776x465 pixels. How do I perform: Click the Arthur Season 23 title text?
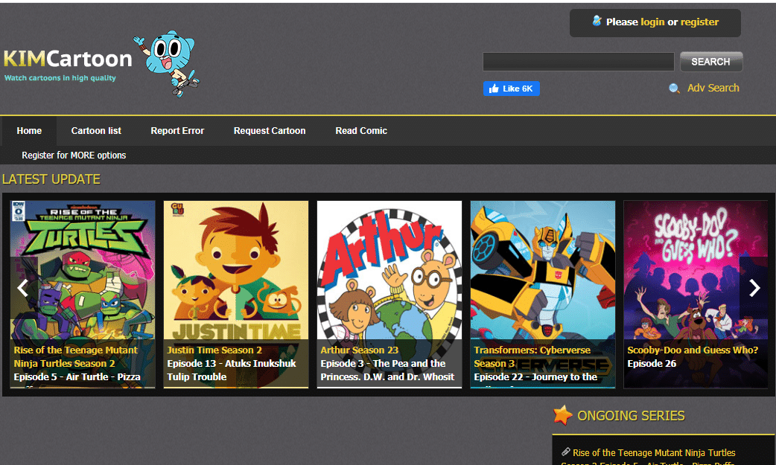[359, 350]
